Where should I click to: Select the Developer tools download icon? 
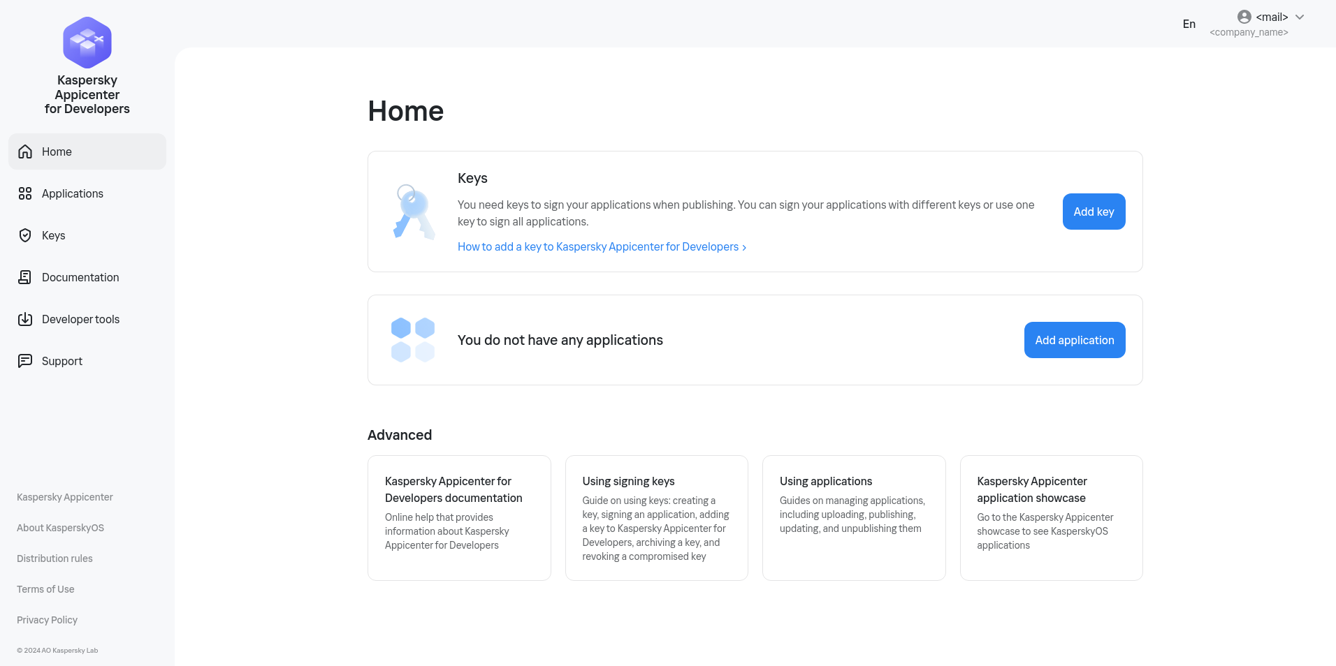click(24, 319)
